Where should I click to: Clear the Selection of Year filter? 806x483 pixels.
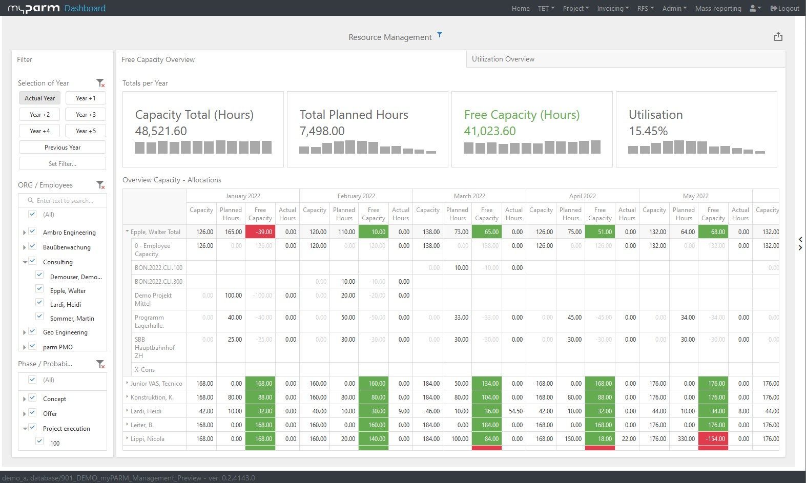(x=100, y=83)
